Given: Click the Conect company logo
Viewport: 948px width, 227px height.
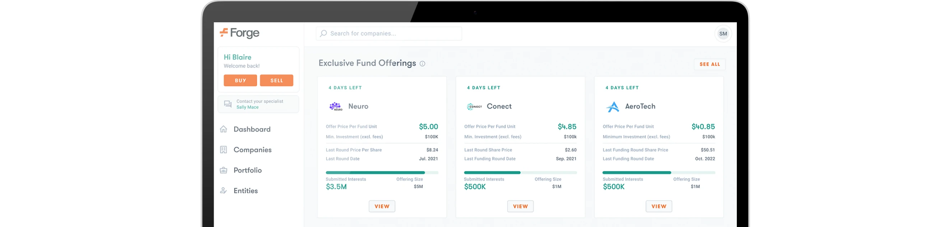Looking at the screenshot, I should point(474,107).
